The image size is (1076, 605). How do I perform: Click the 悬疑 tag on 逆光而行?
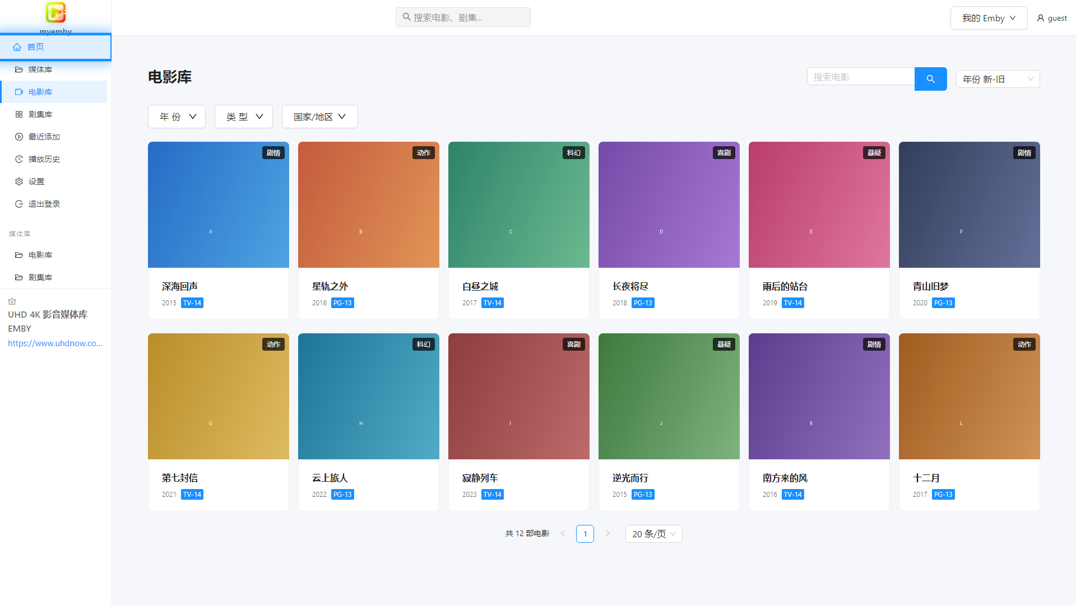tap(723, 345)
